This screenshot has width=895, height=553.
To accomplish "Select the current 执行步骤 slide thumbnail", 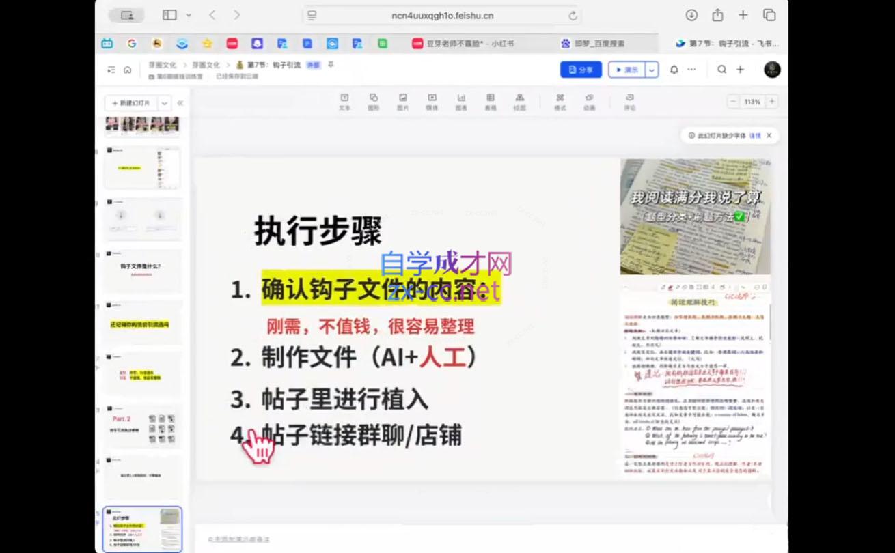I will tap(143, 529).
